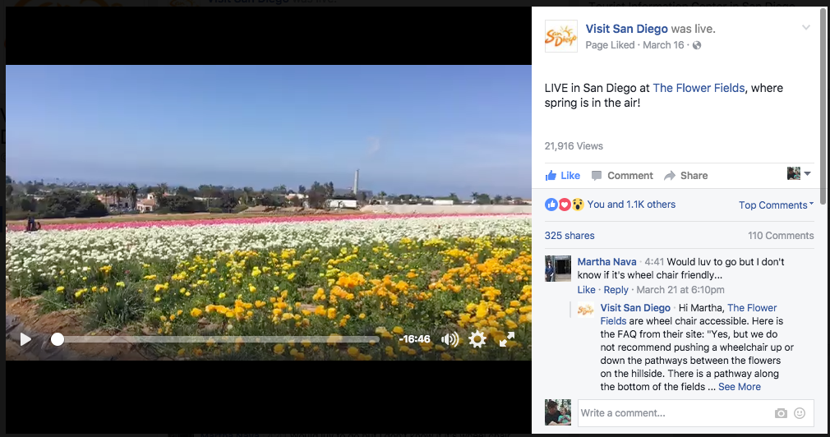Click the March 21 at 6:10pm comment timestamp
This screenshot has height=437, width=830.
point(680,290)
